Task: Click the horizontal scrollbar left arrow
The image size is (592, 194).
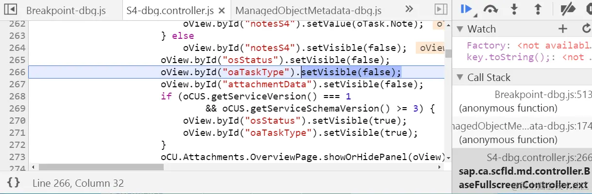Action: coord(33,167)
